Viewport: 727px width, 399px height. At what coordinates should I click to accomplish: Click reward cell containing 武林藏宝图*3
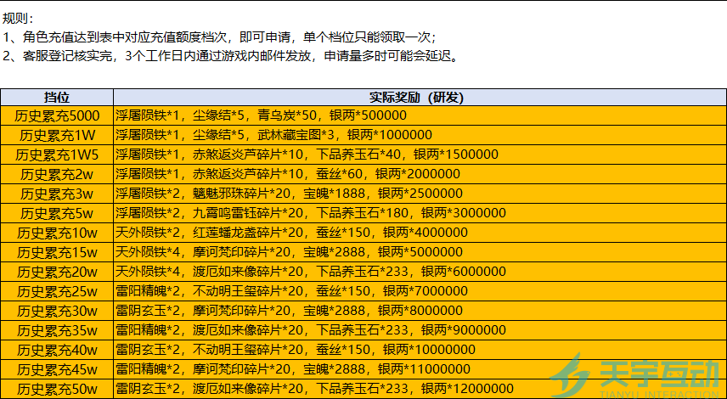(x=420, y=135)
